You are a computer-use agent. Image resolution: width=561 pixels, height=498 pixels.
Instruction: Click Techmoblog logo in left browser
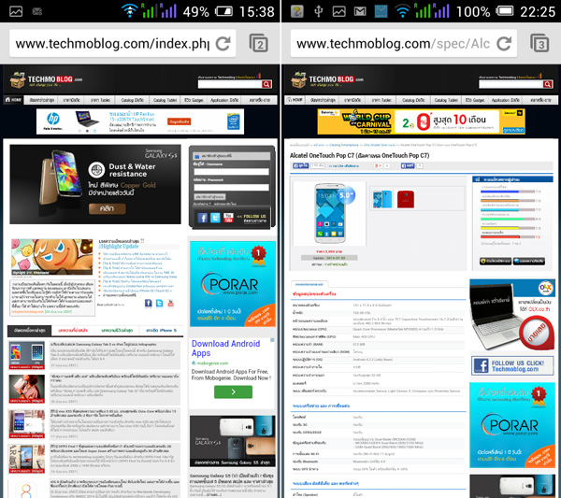[x=46, y=79]
